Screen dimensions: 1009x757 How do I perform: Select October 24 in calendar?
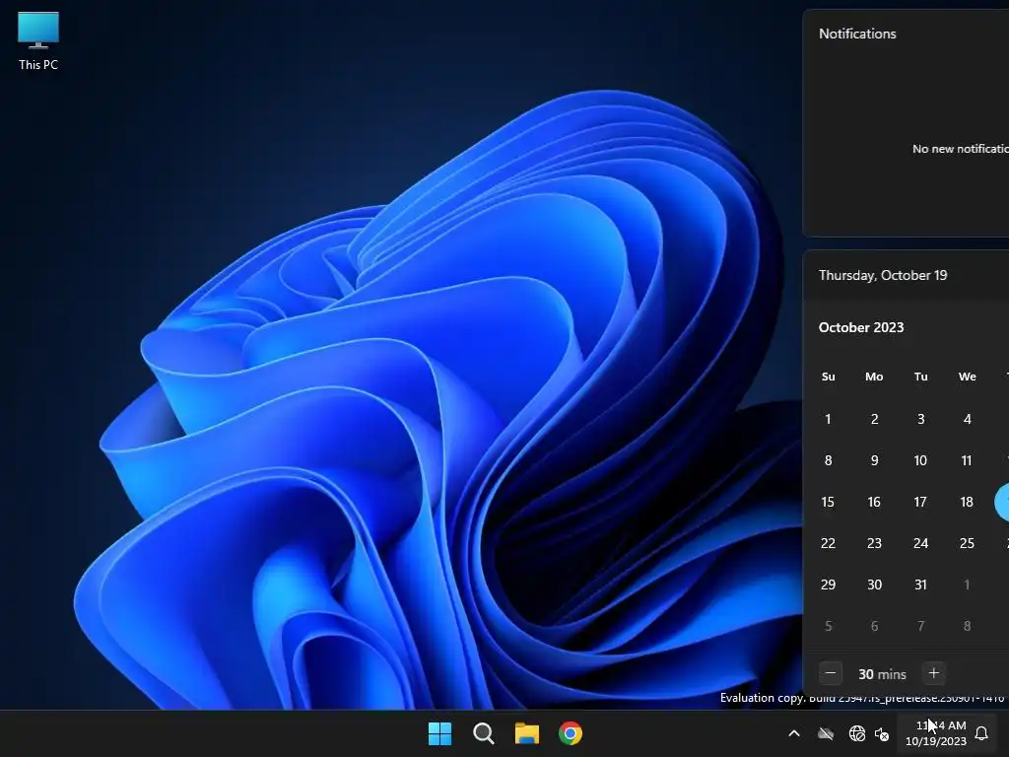click(x=921, y=543)
